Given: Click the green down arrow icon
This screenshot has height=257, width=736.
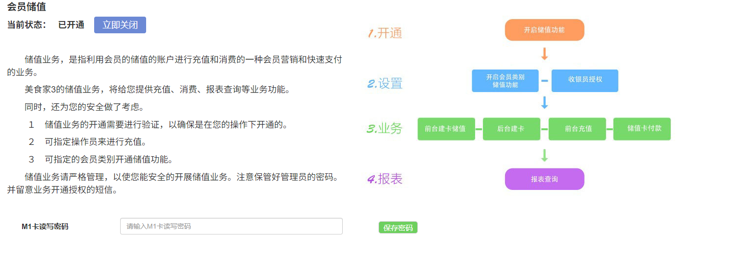Looking at the screenshot, I should 544,155.
